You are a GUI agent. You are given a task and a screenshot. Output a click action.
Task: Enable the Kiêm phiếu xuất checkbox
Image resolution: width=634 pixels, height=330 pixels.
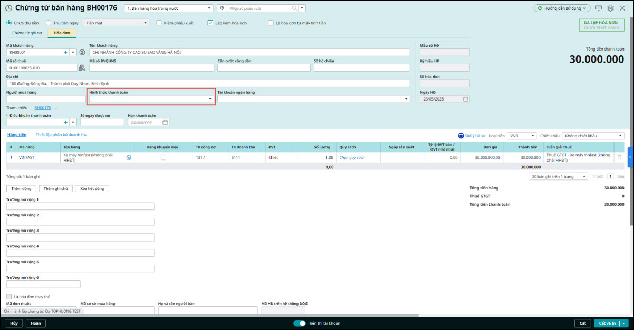pyautogui.click(x=159, y=23)
